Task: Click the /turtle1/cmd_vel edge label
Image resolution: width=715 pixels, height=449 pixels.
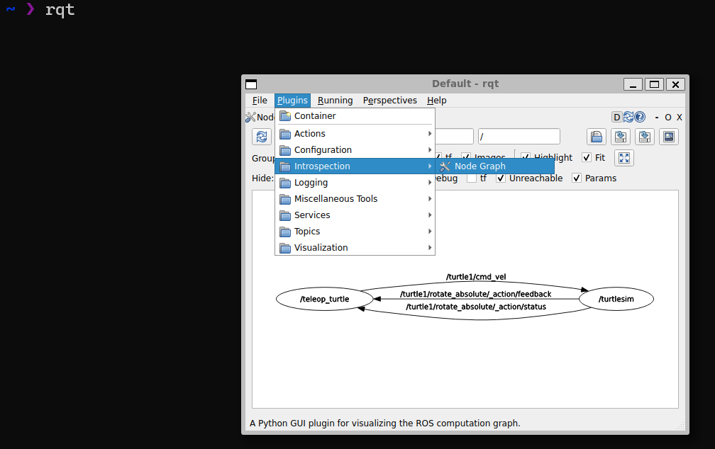Action: (x=476, y=277)
